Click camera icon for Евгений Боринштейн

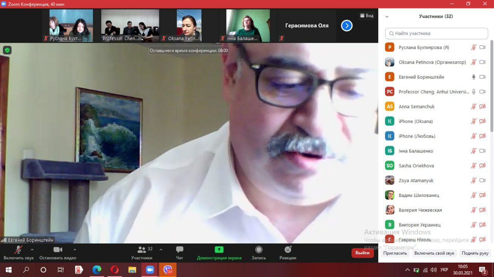click(482, 77)
